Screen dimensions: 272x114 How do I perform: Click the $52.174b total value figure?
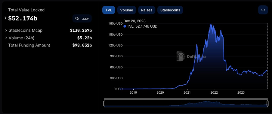[23, 18]
